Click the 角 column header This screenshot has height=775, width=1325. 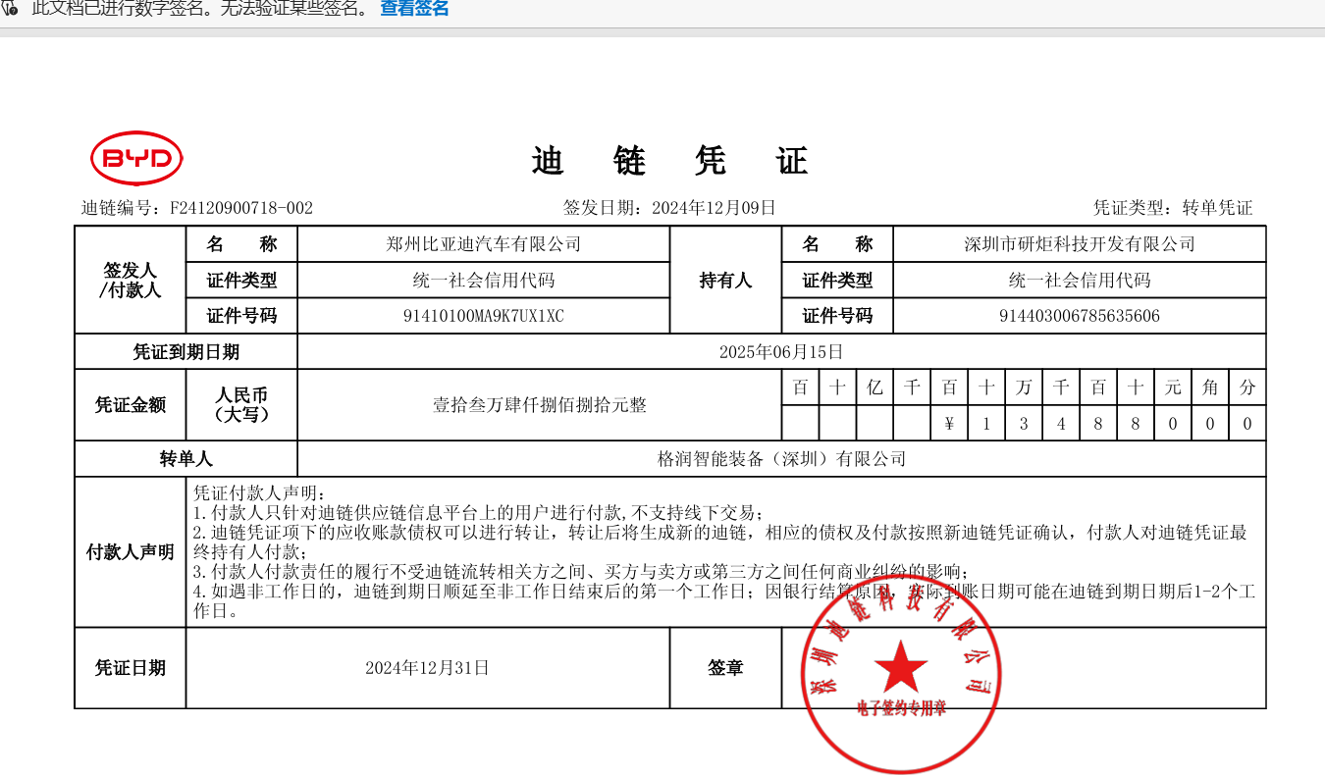point(1210,387)
